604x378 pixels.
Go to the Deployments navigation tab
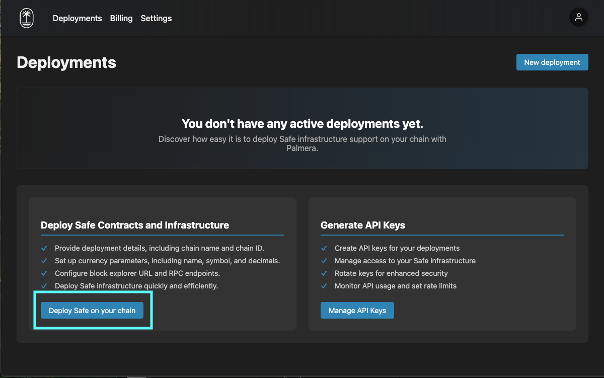(77, 18)
